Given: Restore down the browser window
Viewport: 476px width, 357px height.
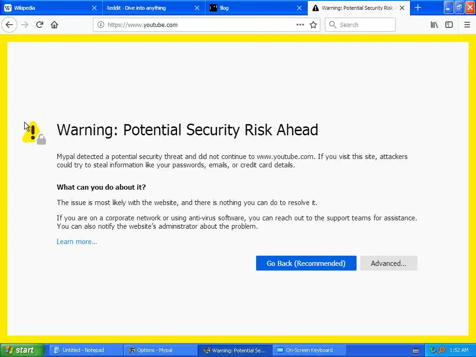Looking at the screenshot, I should pyautogui.click(x=459, y=7).
